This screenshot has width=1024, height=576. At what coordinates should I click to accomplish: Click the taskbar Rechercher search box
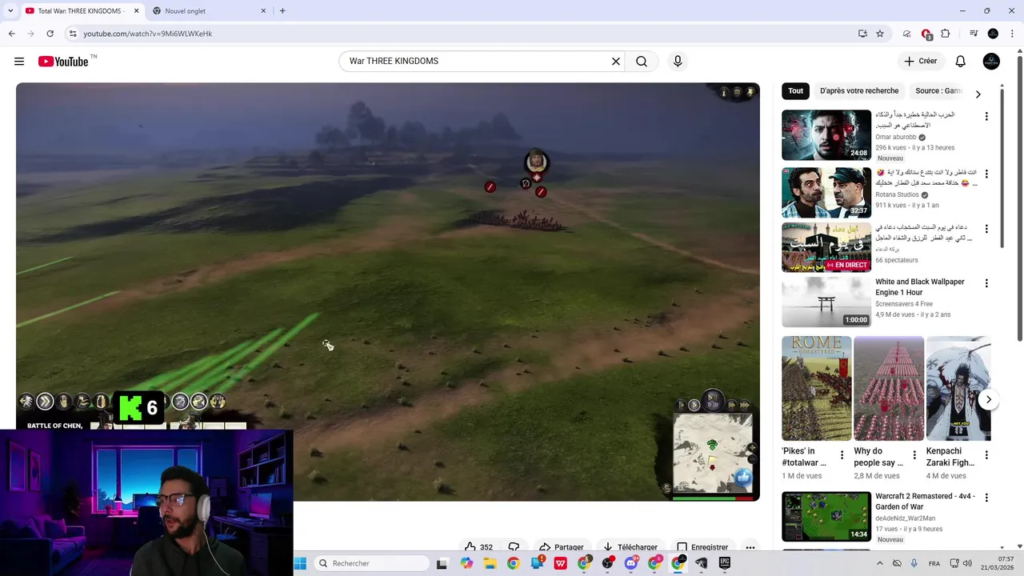coord(370,563)
